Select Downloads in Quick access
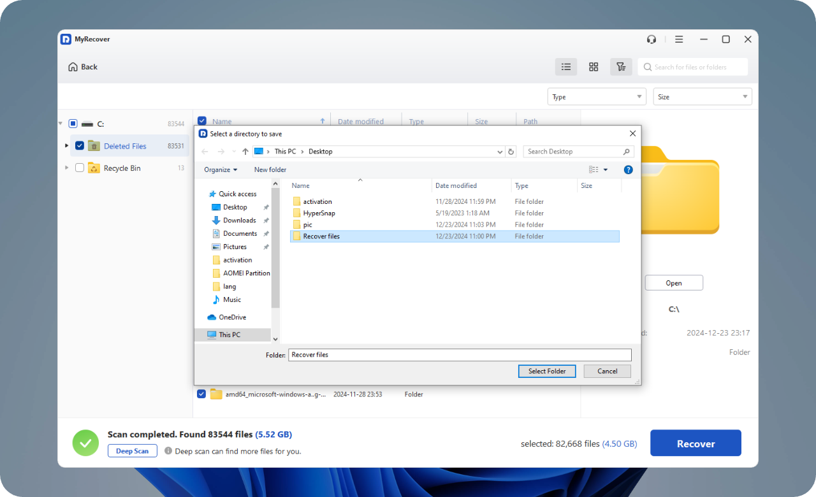The height and width of the screenshot is (497, 816). (x=239, y=220)
